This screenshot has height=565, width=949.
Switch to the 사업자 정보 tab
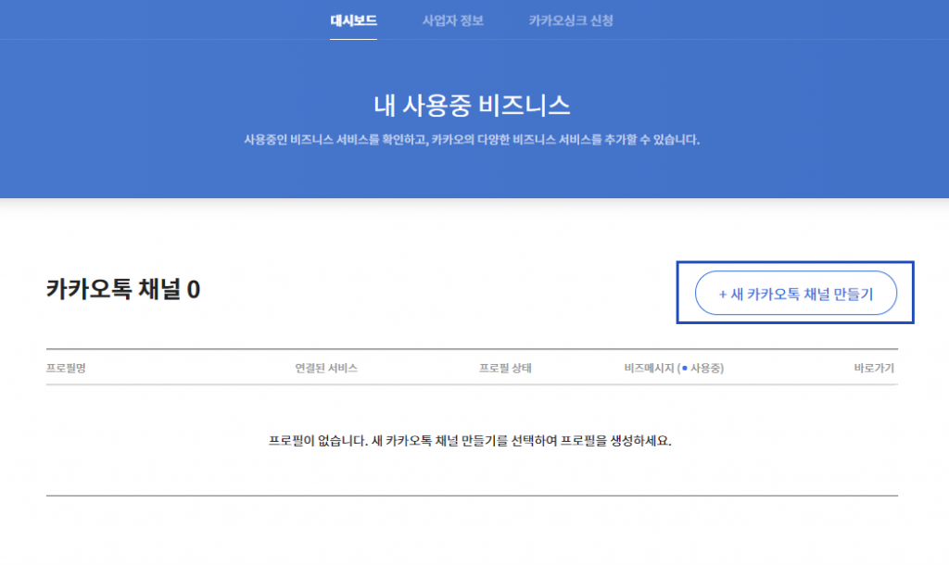click(452, 20)
